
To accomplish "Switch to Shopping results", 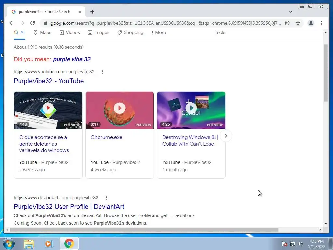I will tap(130, 33).
